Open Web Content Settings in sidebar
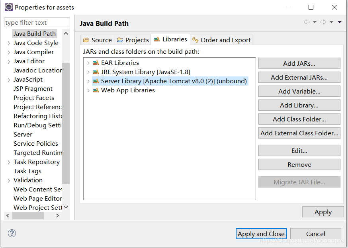 pyautogui.click(x=37, y=189)
